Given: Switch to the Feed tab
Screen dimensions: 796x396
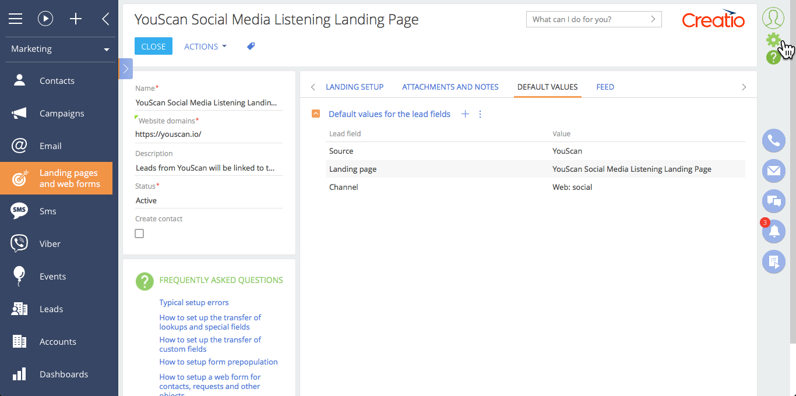Looking at the screenshot, I should tap(605, 87).
